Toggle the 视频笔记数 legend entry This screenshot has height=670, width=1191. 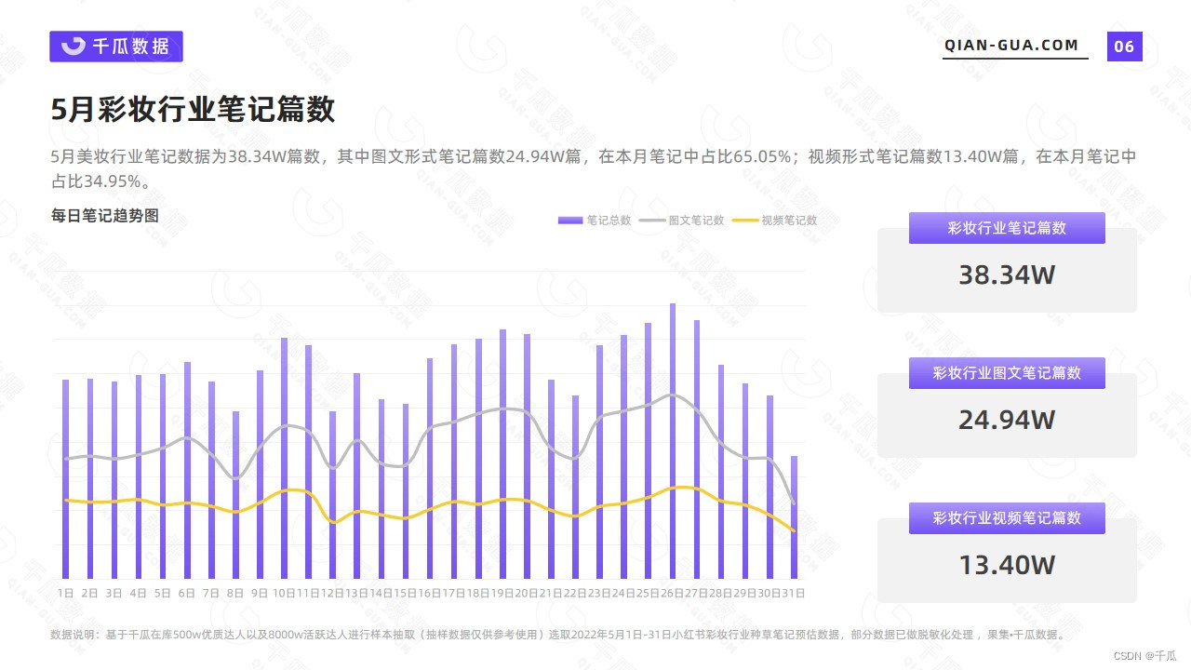pyautogui.click(x=775, y=221)
